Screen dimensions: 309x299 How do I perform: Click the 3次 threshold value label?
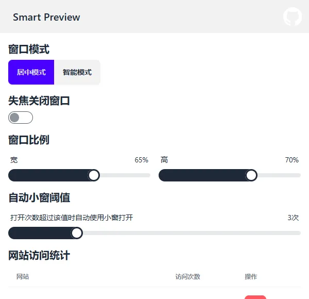pyautogui.click(x=293, y=218)
